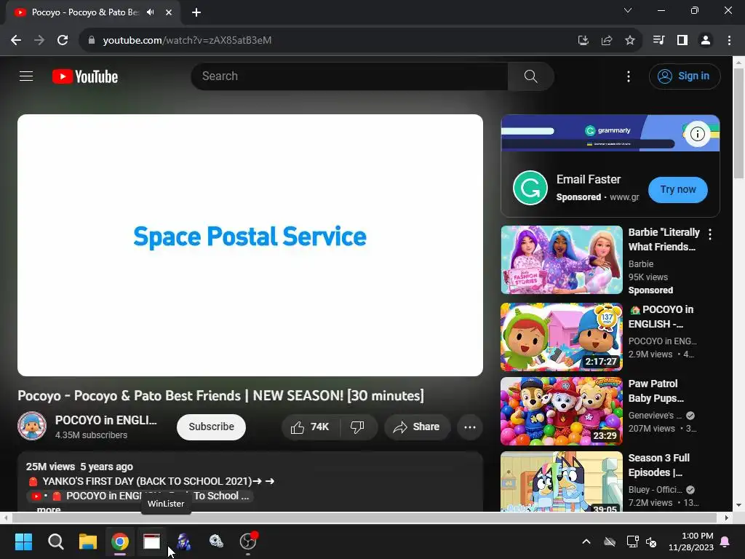Open YANKO'S FIRST DAY description link

[151, 481]
